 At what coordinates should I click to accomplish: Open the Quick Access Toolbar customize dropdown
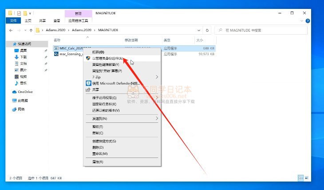[x=30, y=13]
